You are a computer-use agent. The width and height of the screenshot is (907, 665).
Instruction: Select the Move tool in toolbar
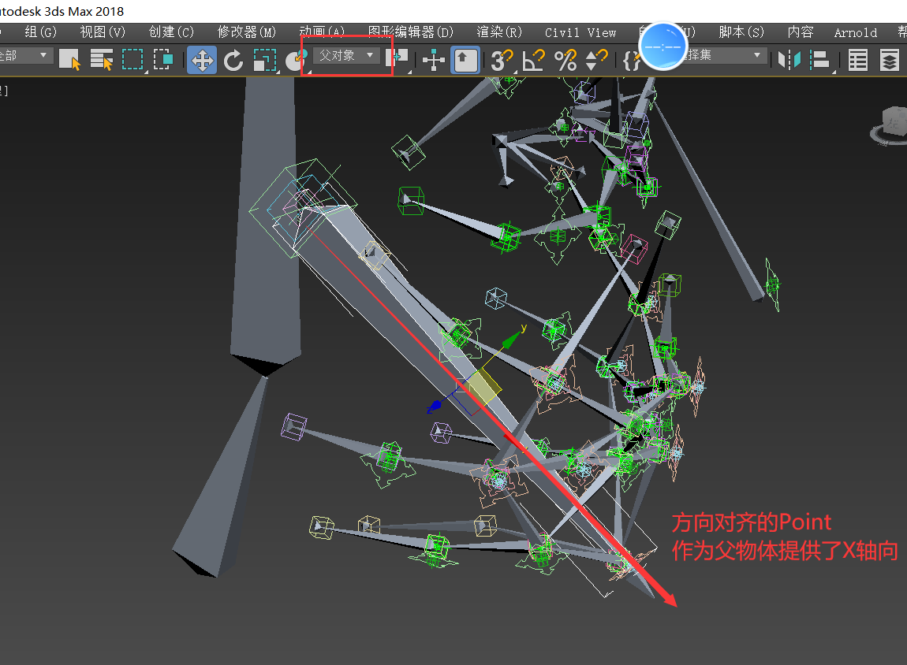[202, 60]
